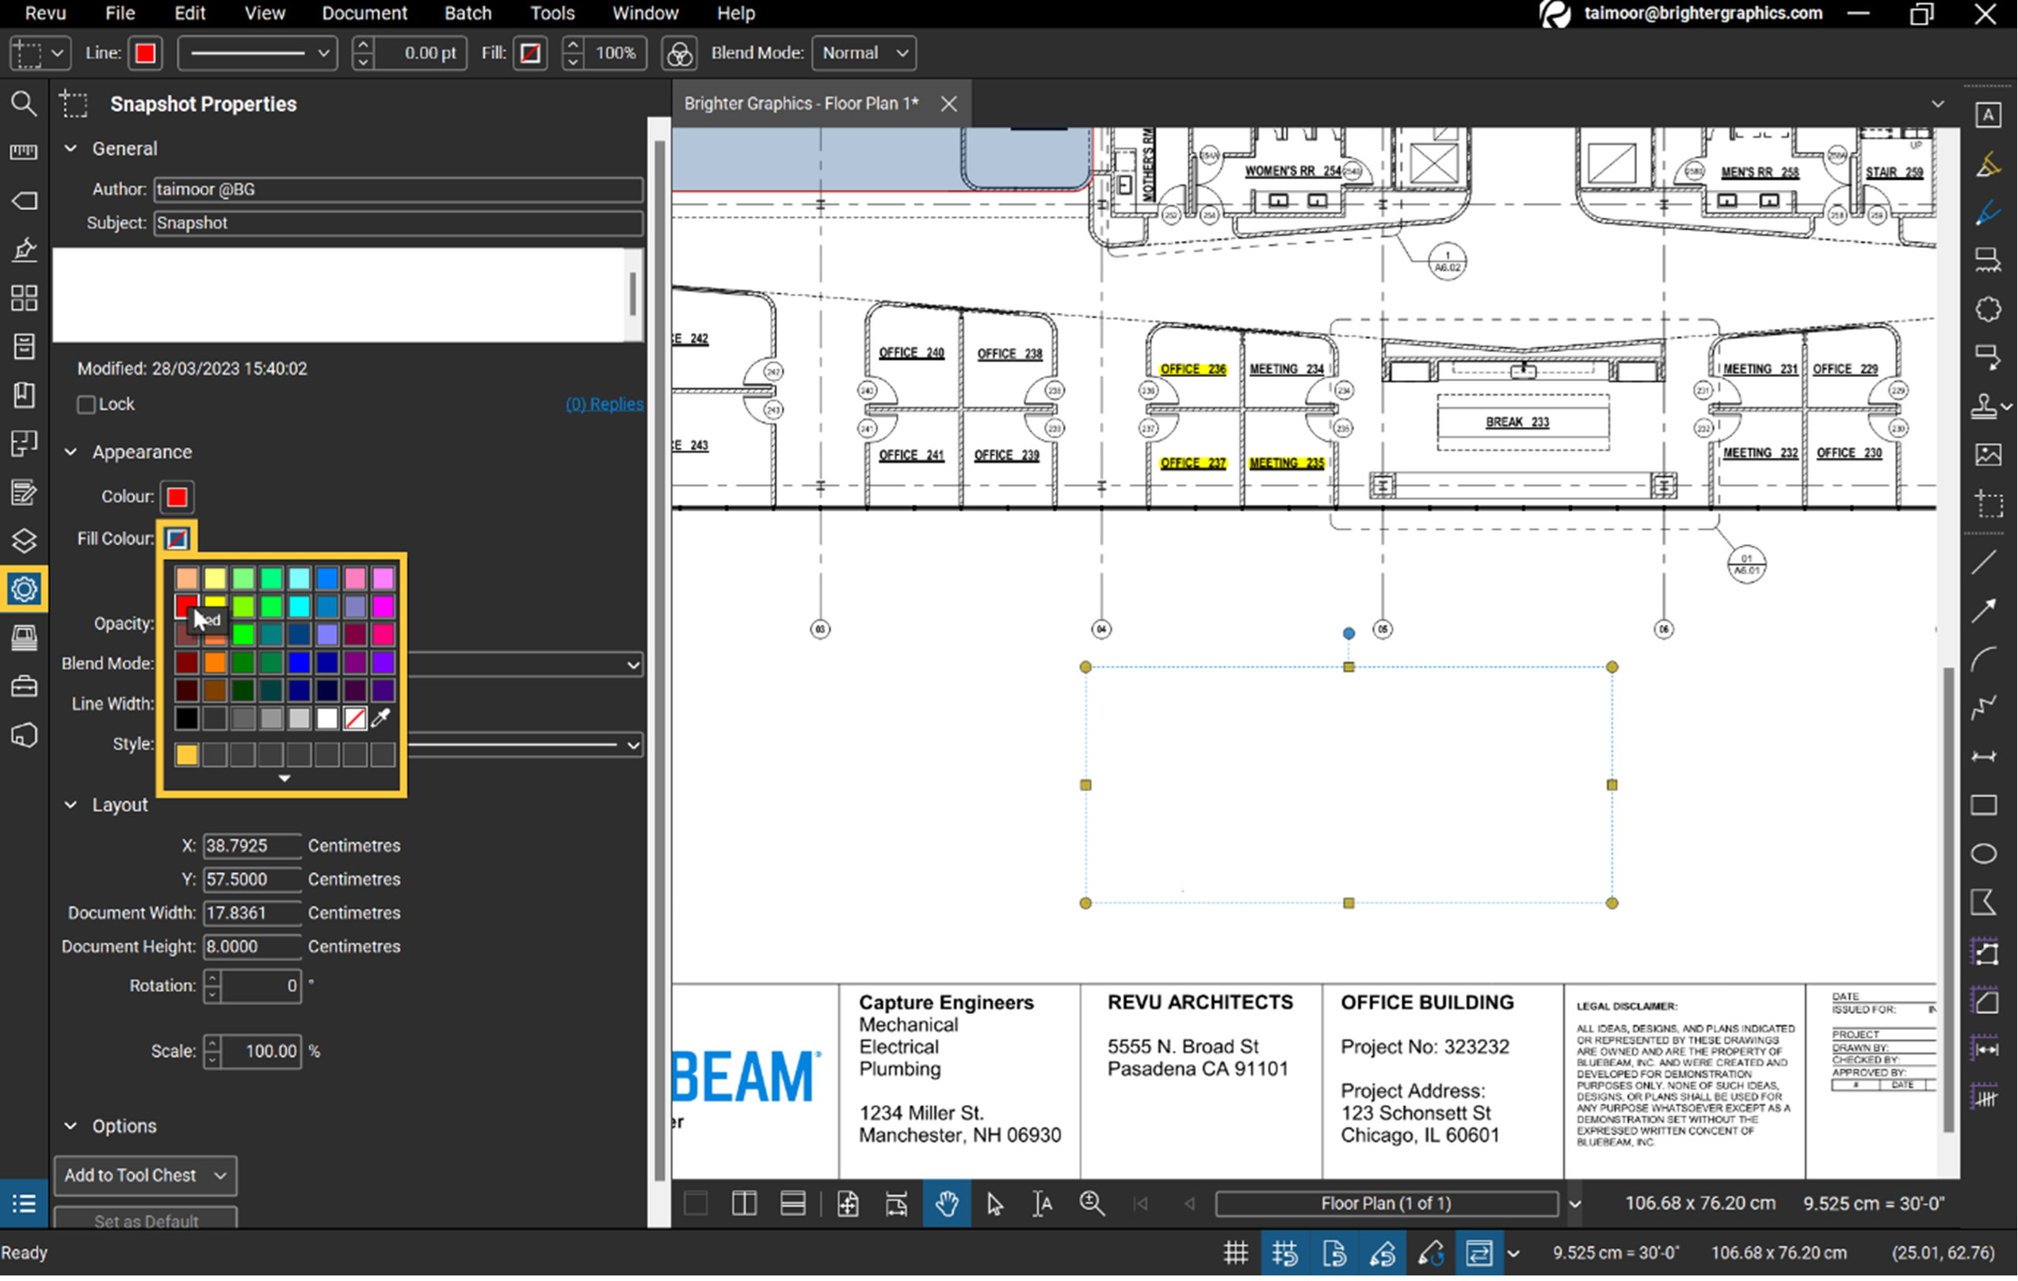The height and width of the screenshot is (1281, 2018).
Task: Open the Add to Tool Chest dropdown
Action: [146, 1176]
